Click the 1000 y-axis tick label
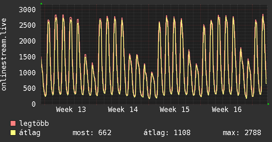The image size is (272, 142). (27, 73)
